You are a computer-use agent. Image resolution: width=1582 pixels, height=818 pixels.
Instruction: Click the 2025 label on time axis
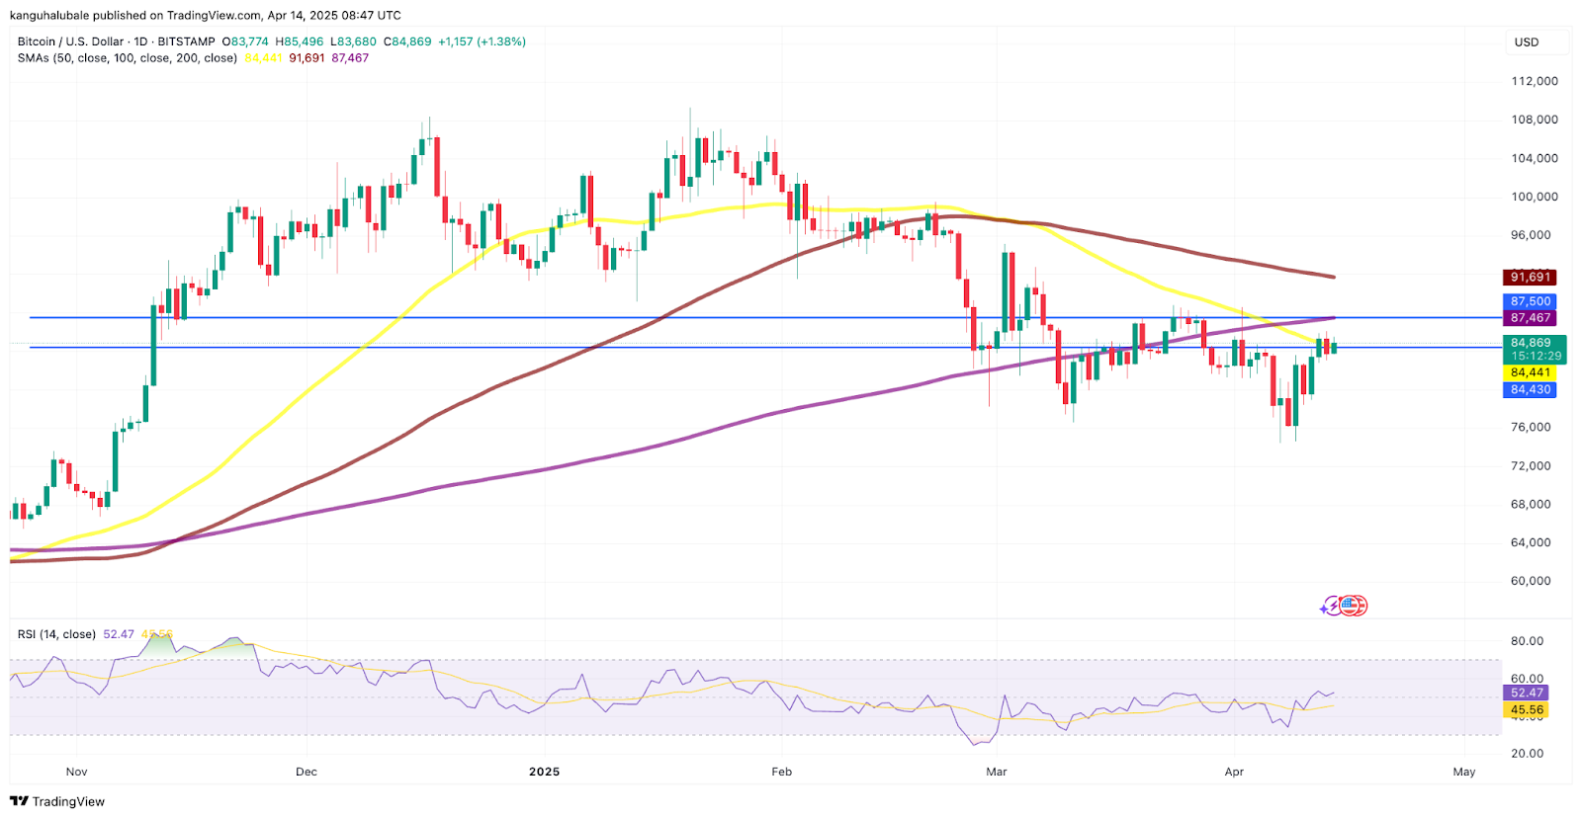pyautogui.click(x=544, y=772)
